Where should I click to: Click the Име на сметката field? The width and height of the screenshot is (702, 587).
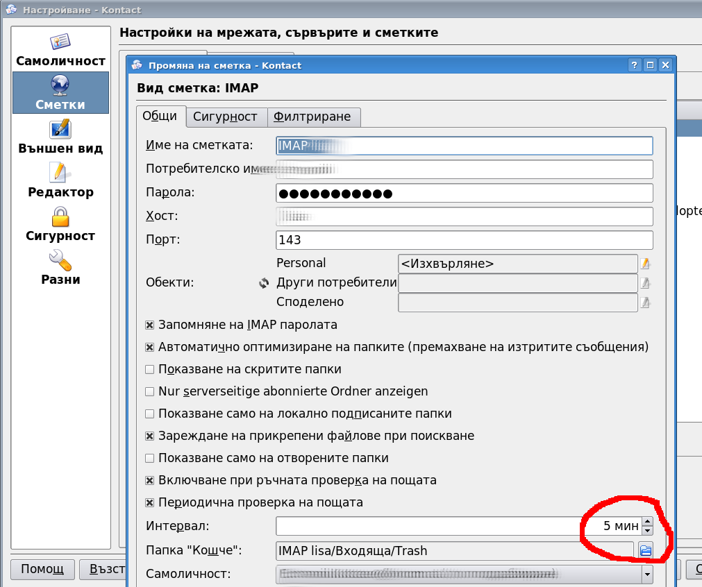[465, 146]
